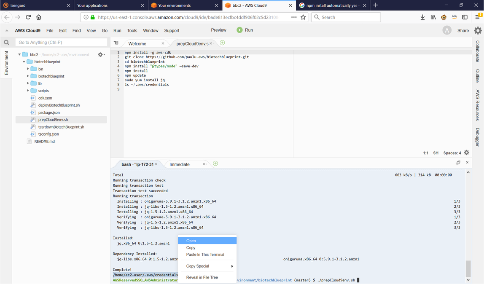Viewport: 484px width, 284px height.
Task: Open the Tools menu
Action: tap(132, 30)
